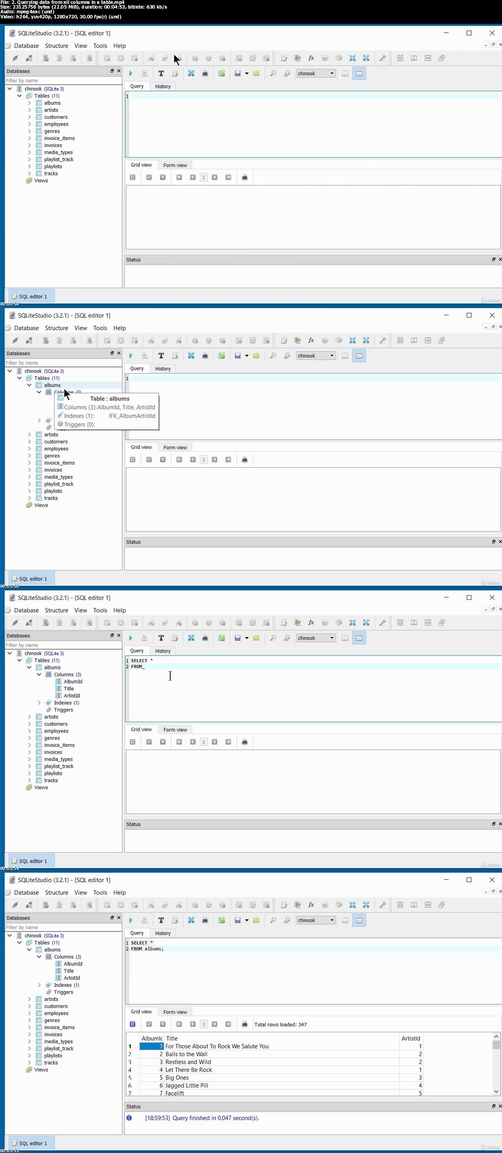Click the configuration wrench in the 00:00:58 frame
The height and width of the screenshot is (1153, 502).
point(383,58)
